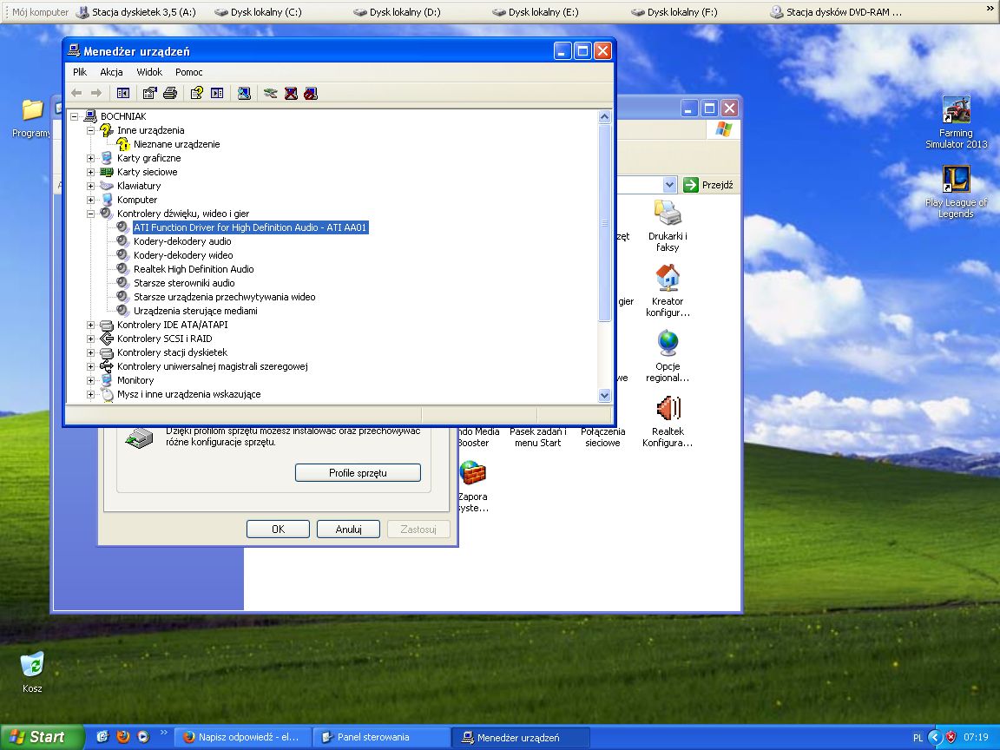Open Dysk lokalny (D:) from top toolbar
This screenshot has height=750, width=1000.
pyautogui.click(x=398, y=11)
